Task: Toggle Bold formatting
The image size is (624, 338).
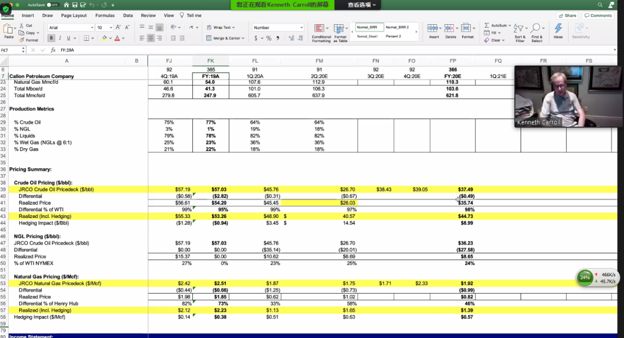Action: [x=52, y=38]
